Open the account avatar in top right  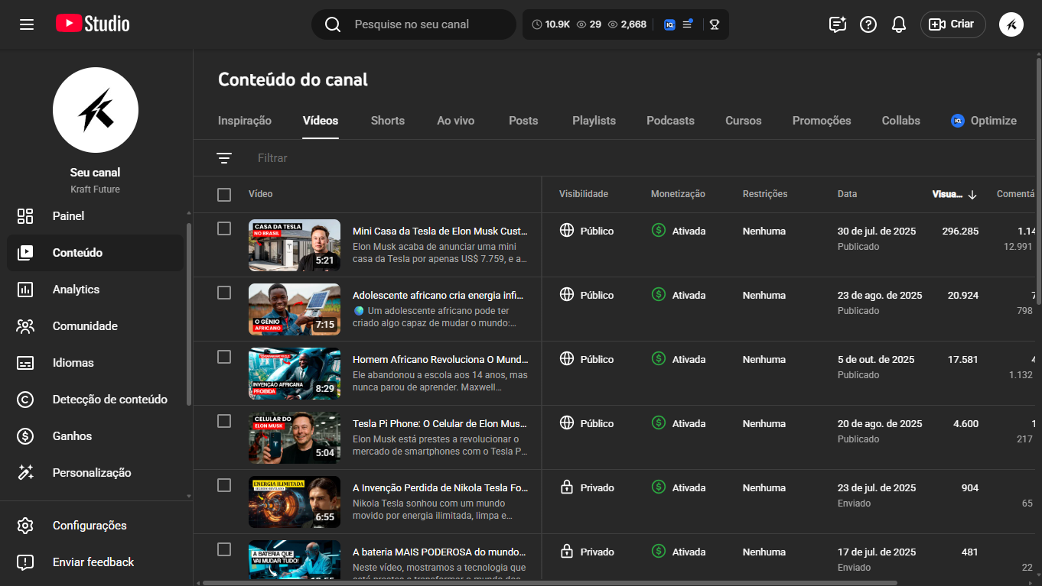pos(1011,24)
